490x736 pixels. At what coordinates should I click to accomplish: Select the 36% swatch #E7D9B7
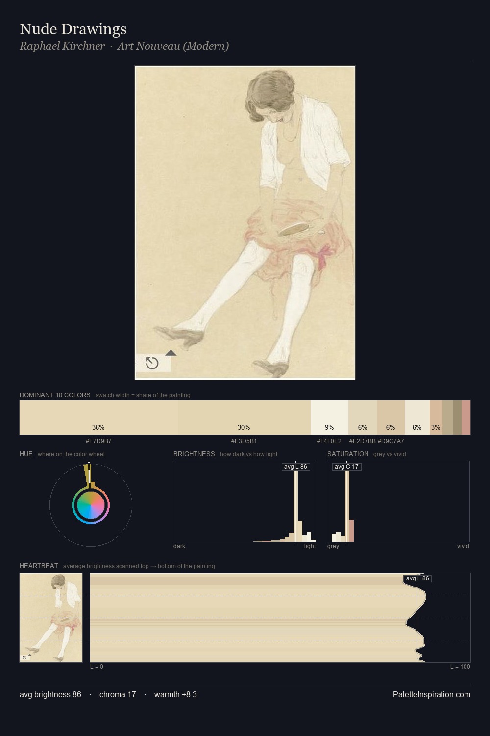point(98,418)
